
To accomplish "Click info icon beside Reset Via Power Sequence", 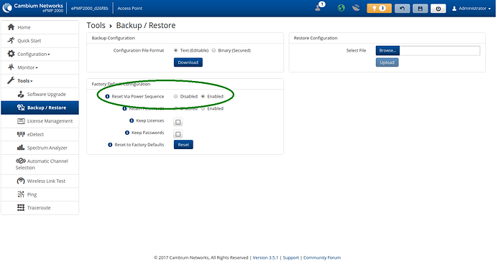I will coord(107,96).
